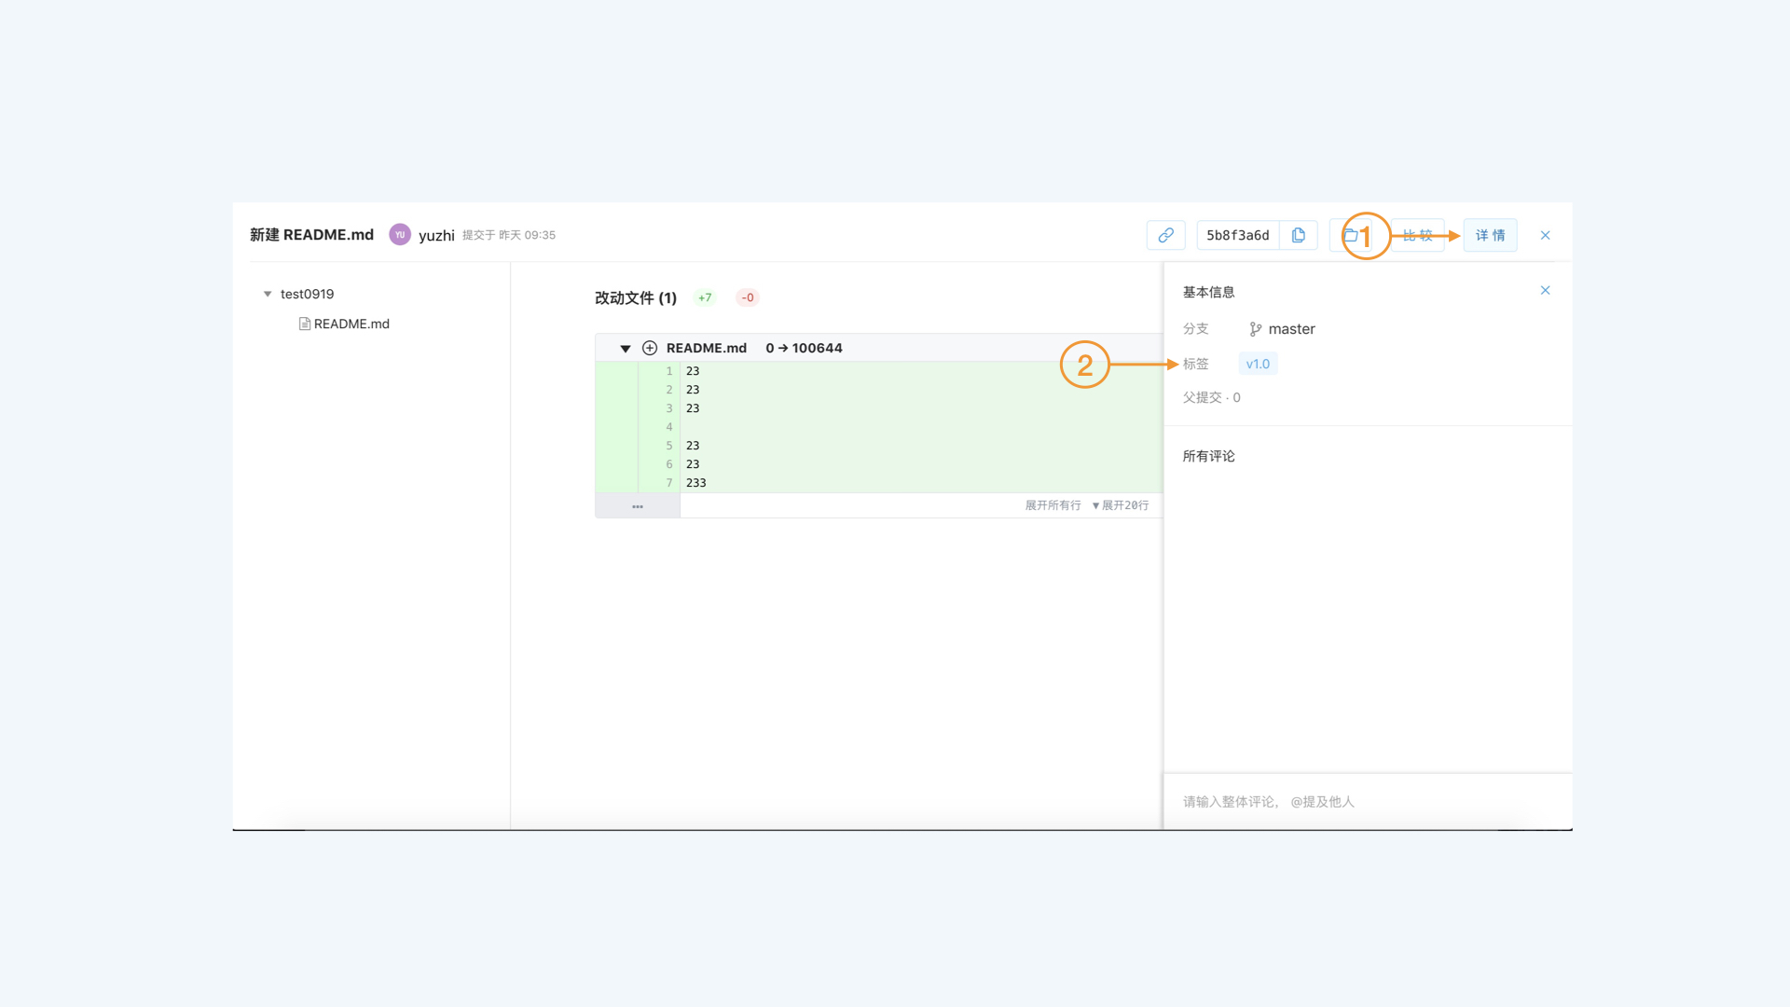
Task: Close the commit view with top X
Action: tap(1545, 235)
